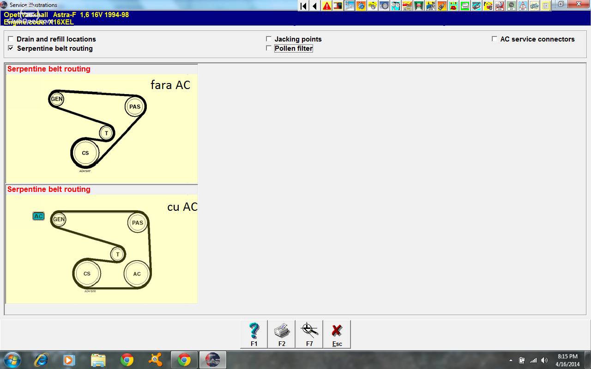The image size is (591, 369).
Task: Open the blue and yellow mechanic icon
Action: (x=430, y=6)
